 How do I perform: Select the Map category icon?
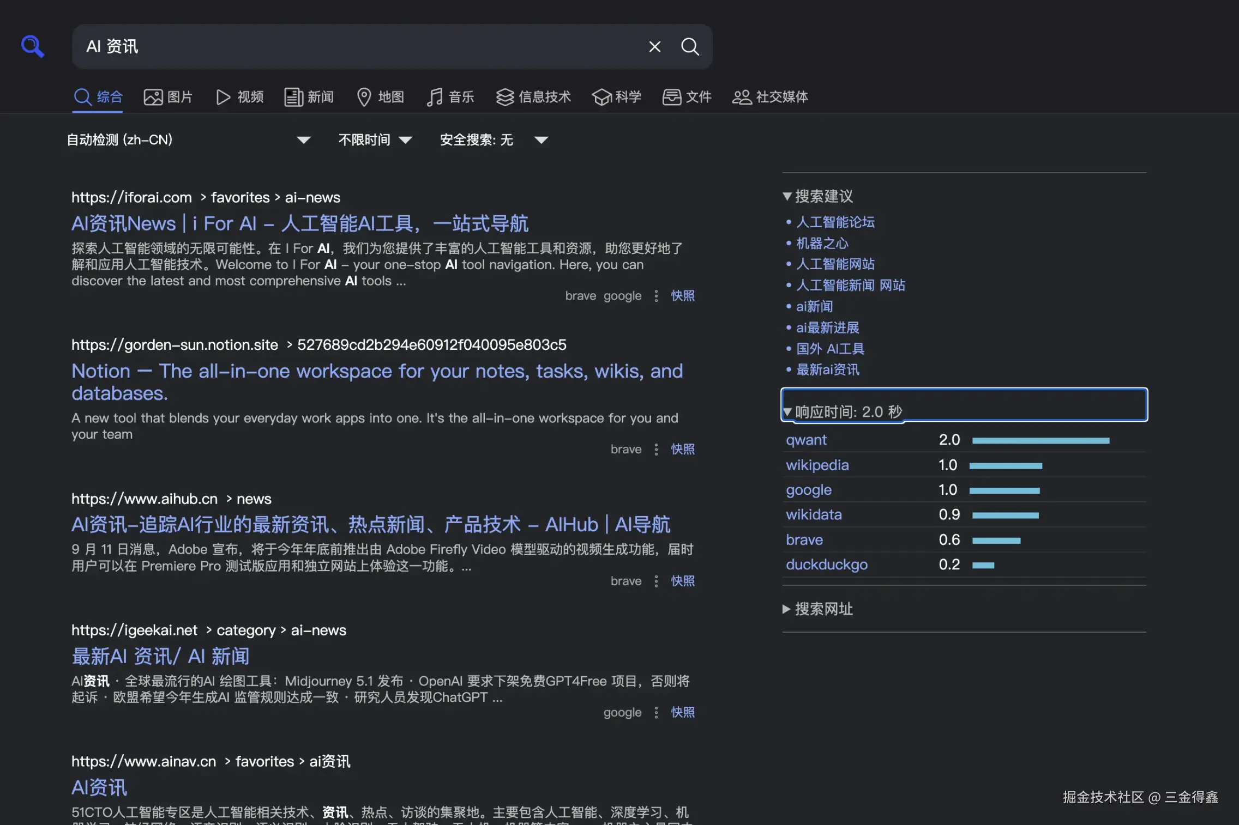(364, 97)
